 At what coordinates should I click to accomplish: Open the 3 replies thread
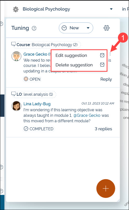click(103, 129)
